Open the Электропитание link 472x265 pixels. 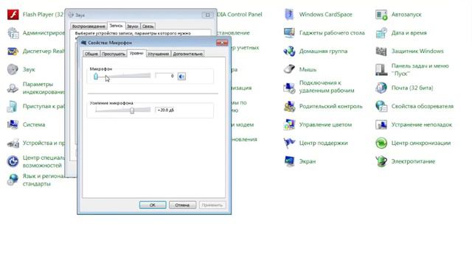coord(413,161)
